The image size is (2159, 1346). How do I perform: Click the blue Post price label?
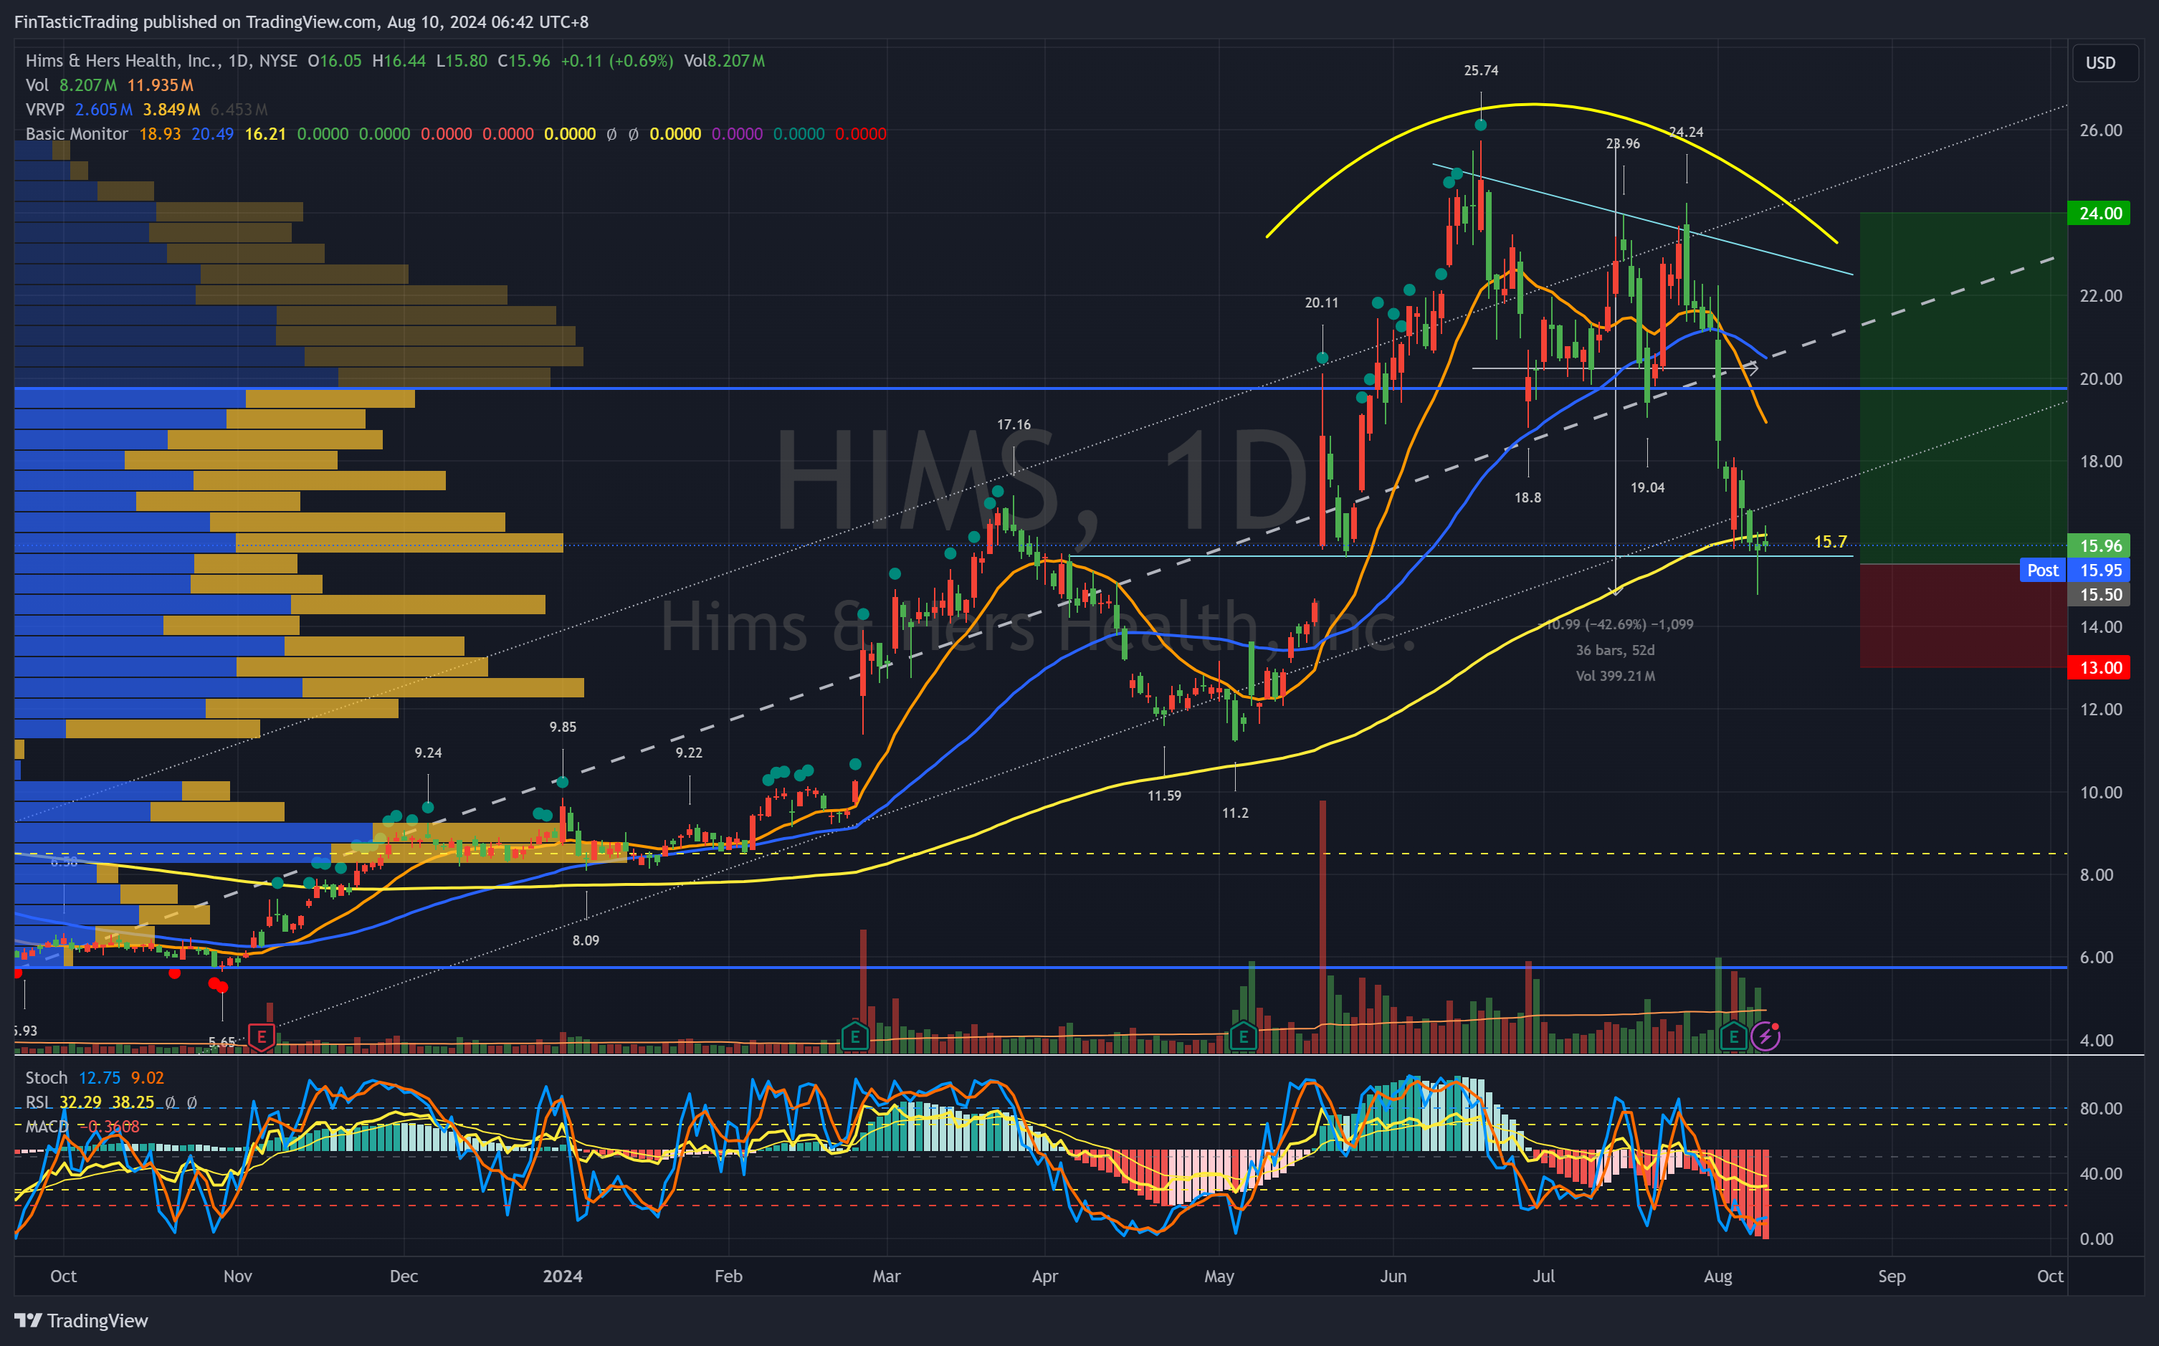(2042, 570)
